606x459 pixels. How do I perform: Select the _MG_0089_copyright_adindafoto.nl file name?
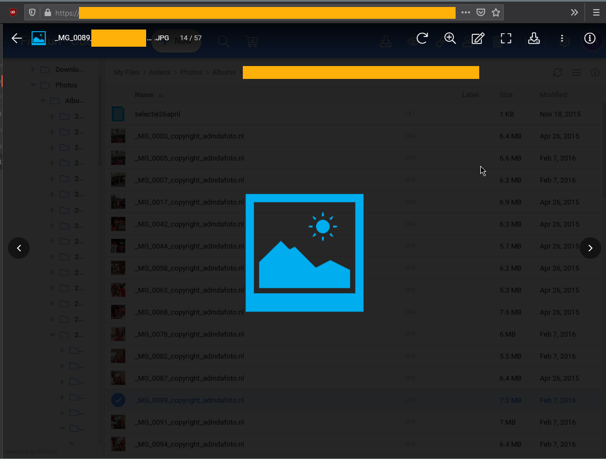point(189,400)
